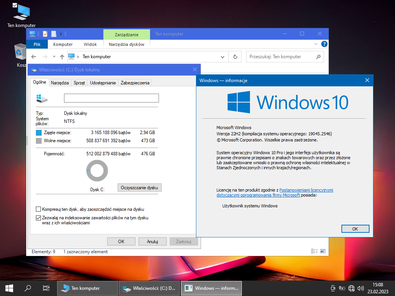Viewport: 395px width, 296px height.
Task: Click the disk label text field
Action: pos(111,98)
